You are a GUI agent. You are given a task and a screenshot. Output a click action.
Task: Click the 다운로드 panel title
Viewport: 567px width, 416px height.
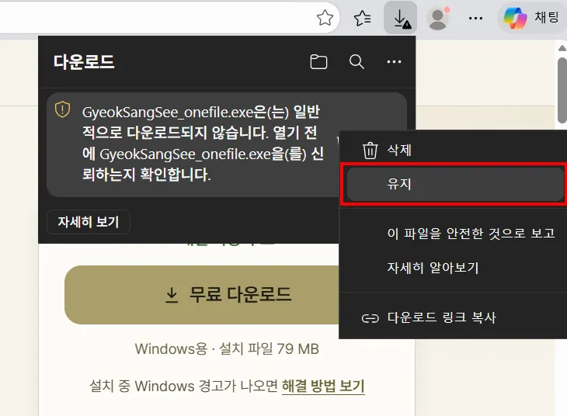click(x=84, y=62)
